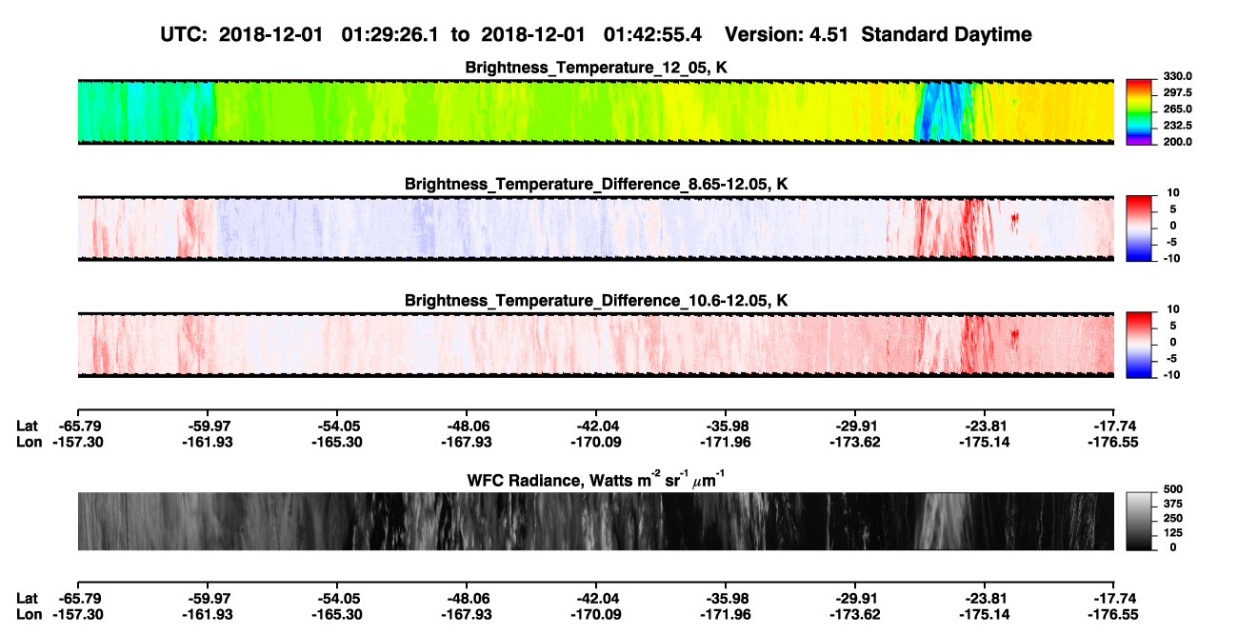Click the Standard Daytime label
The width and height of the screenshot is (1238, 635).
[945, 35]
